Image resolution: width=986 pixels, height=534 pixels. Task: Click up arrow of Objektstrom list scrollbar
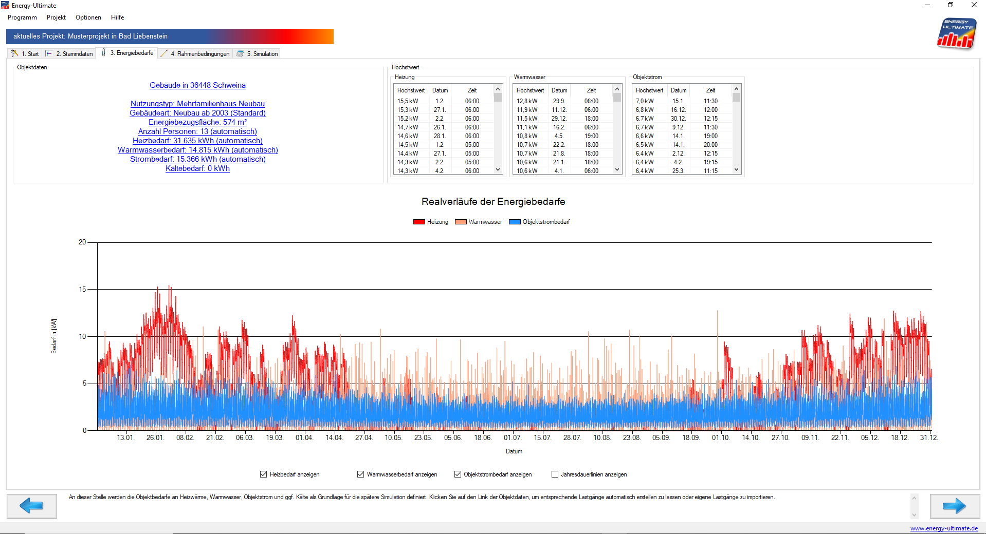(737, 89)
